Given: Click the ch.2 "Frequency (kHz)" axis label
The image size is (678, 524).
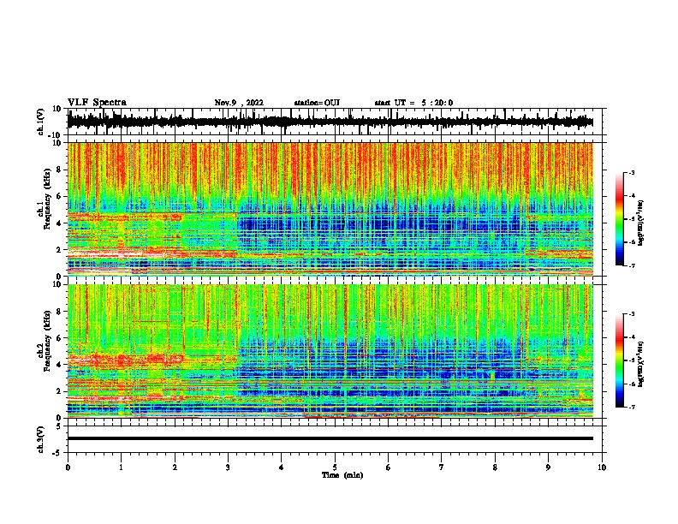Looking at the screenshot, I should 47,340.
